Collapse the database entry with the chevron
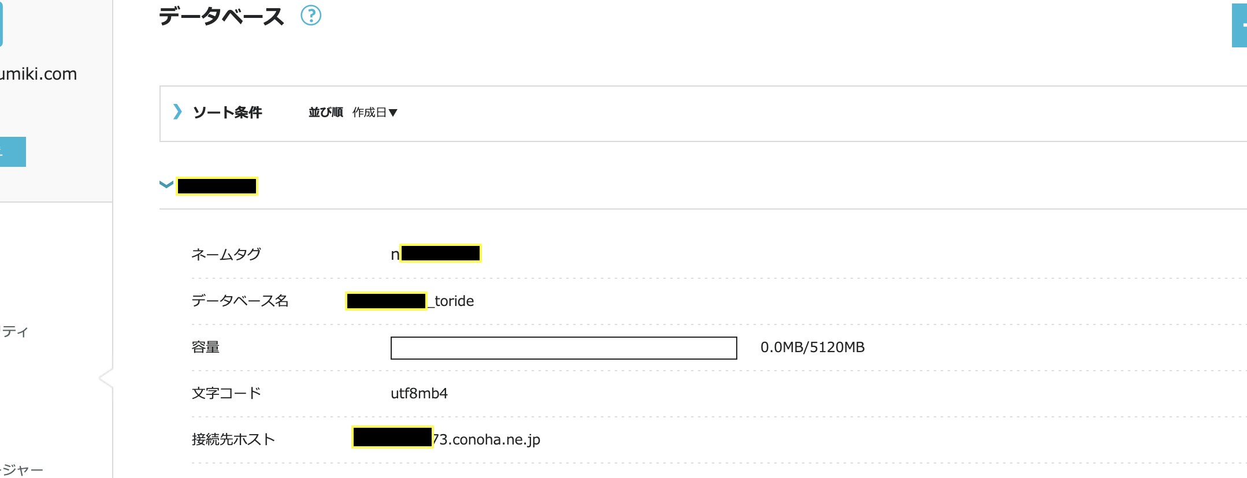Viewport: 1247px width, 478px height. point(166,185)
